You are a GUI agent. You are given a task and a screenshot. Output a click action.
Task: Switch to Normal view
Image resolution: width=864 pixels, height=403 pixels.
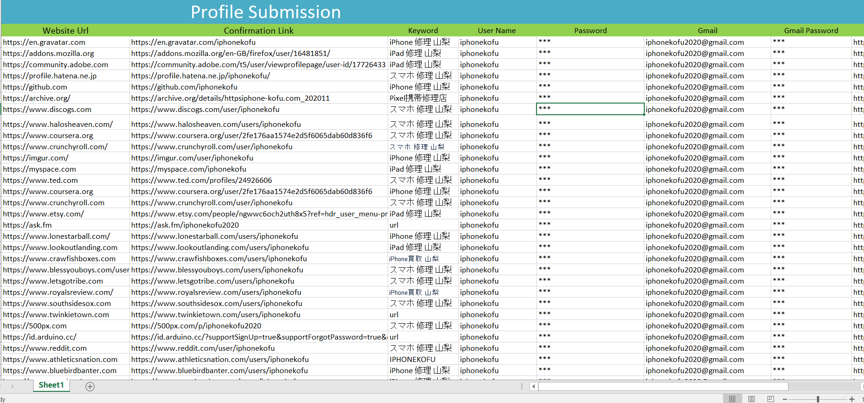click(732, 399)
